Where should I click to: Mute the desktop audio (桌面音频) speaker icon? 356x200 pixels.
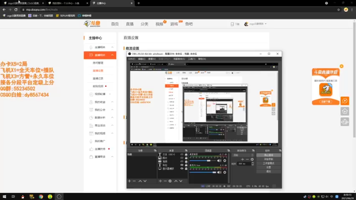tap(219, 161)
